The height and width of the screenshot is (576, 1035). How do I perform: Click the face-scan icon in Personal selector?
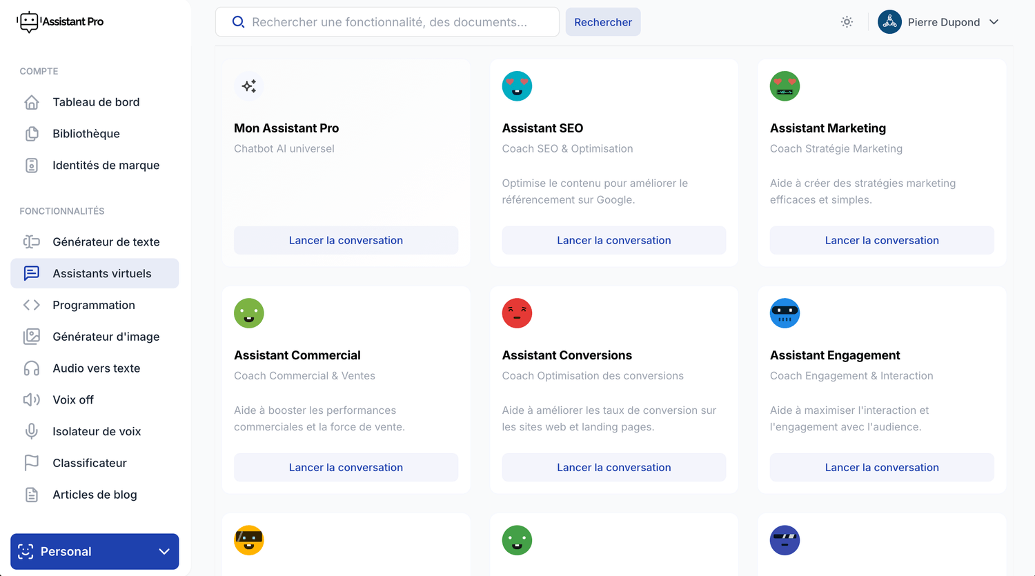(x=26, y=552)
